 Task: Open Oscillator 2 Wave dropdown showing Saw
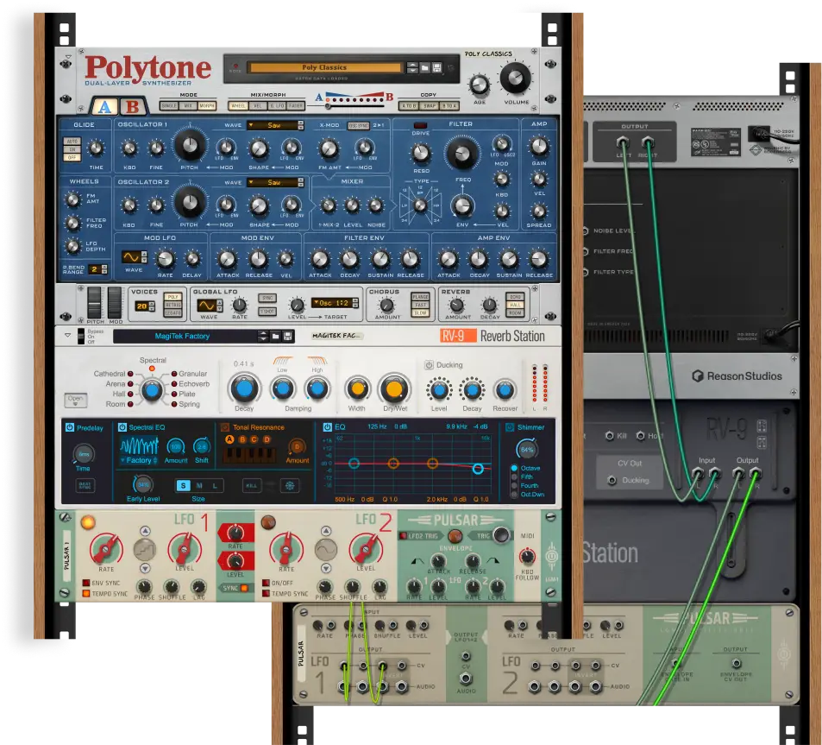[x=276, y=182]
